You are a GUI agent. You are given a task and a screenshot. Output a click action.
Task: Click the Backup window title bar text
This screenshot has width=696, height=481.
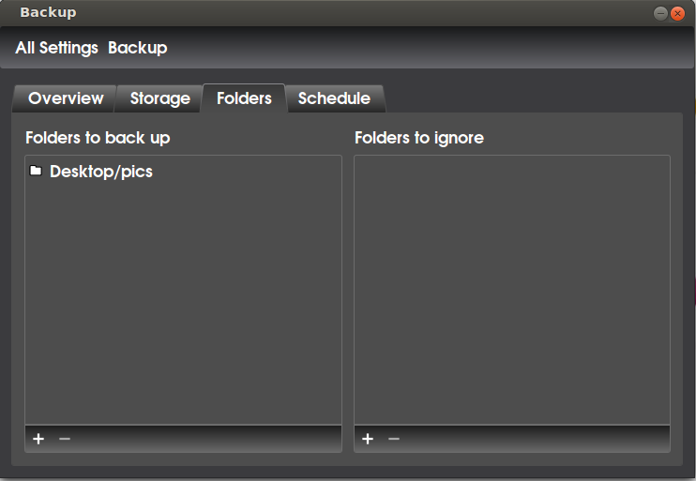(x=48, y=12)
